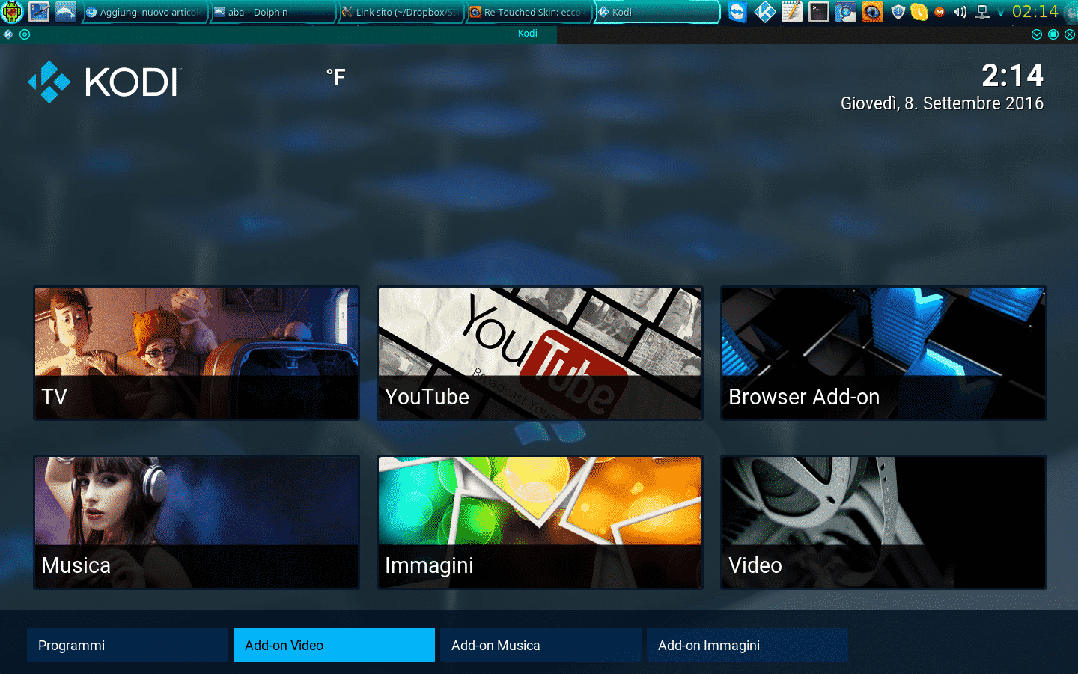Image resolution: width=1078 pixels, height=674 pixels.
Task: Click the date Giovedì, 8. Settembre 2016
Action: click(942, 103)
